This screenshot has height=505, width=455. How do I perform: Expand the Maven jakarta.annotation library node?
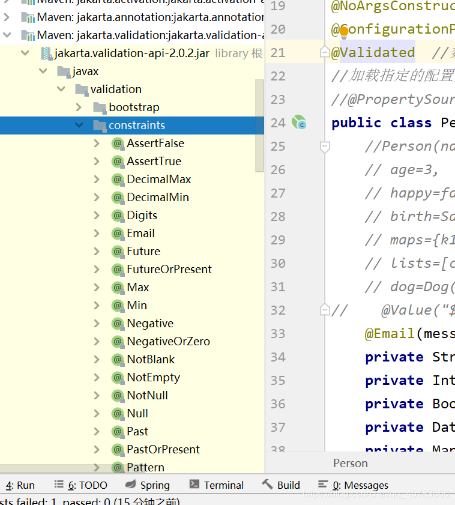(7, 17)
